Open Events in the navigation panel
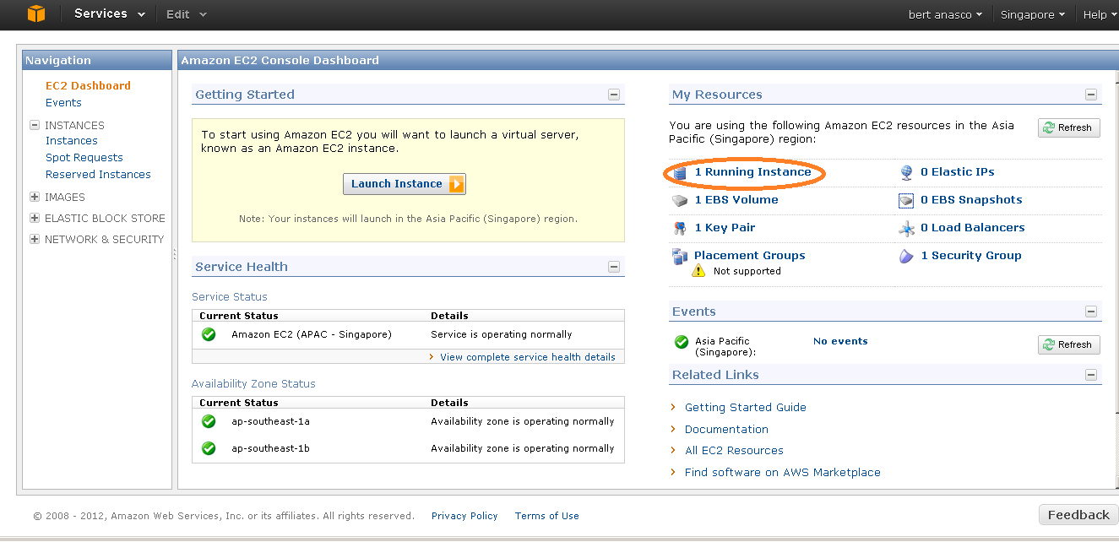Image resolution: width=1119 pixels, height=542 pixels. point(63,102)
